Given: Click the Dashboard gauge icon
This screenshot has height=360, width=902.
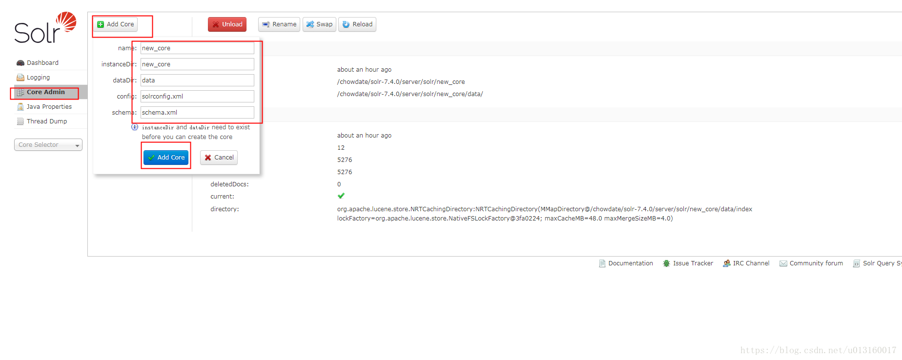Looking at the screenshot, I should (20, 63).
